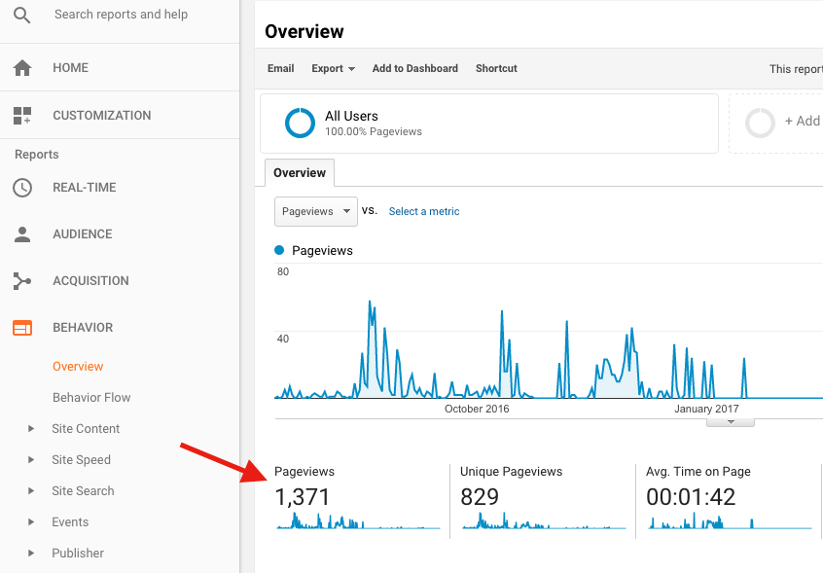The image size is (823, 573).
Task: Click the Customization grid icon
Action: 23,115
